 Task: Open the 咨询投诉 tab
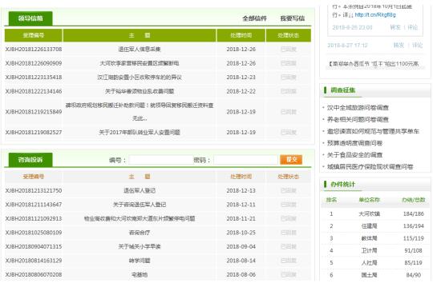(30, 160)
